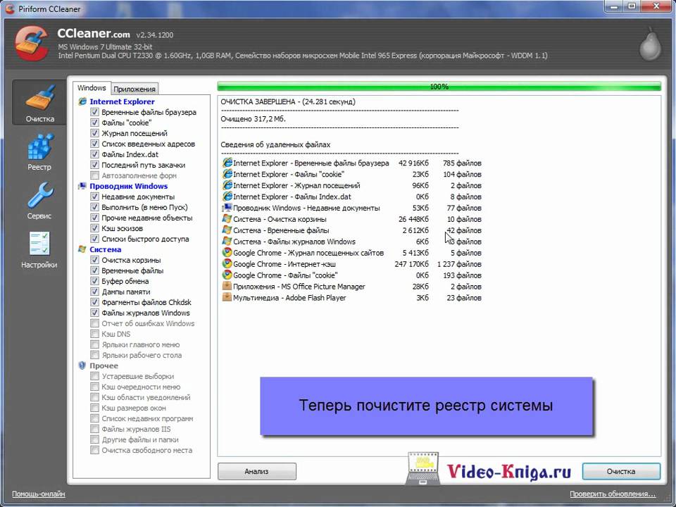Open the Помощь-онлайн link
Image resolution: width=676 pixels, height=507 pixels.
pos(38,494)
